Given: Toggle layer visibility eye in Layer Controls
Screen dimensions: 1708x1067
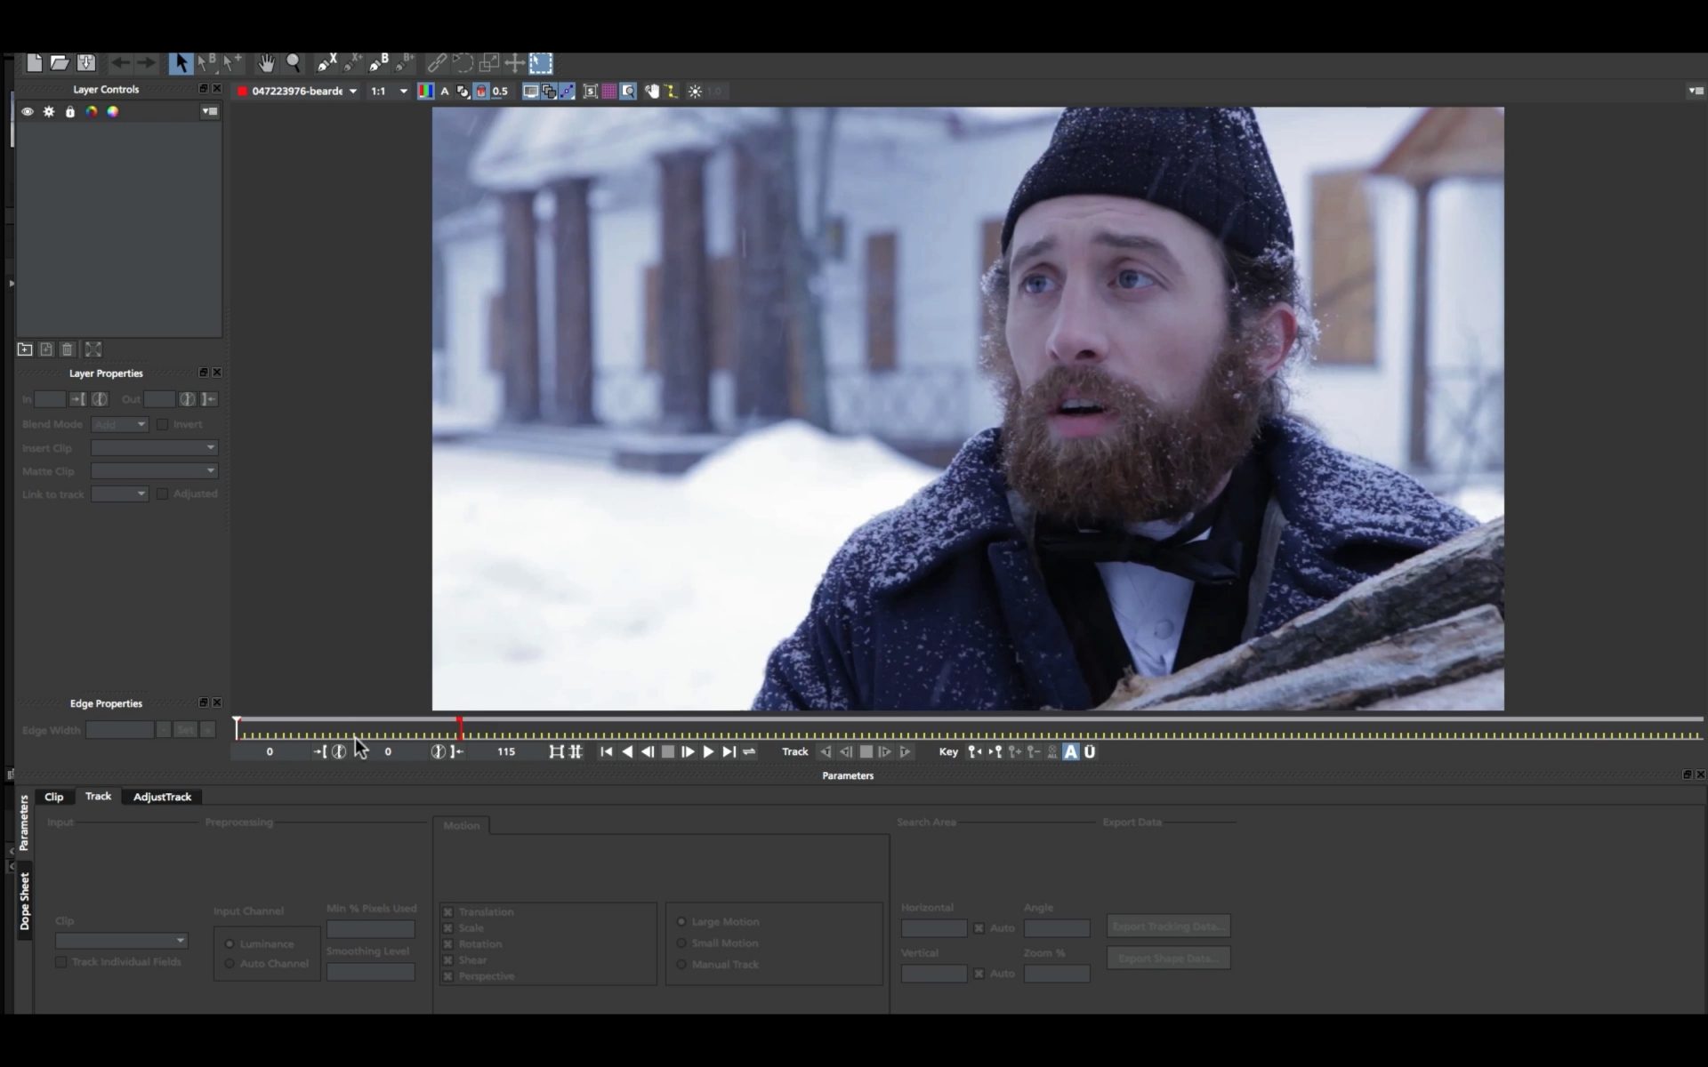Looking at the screenshot, I should click(x=28, y=112).
